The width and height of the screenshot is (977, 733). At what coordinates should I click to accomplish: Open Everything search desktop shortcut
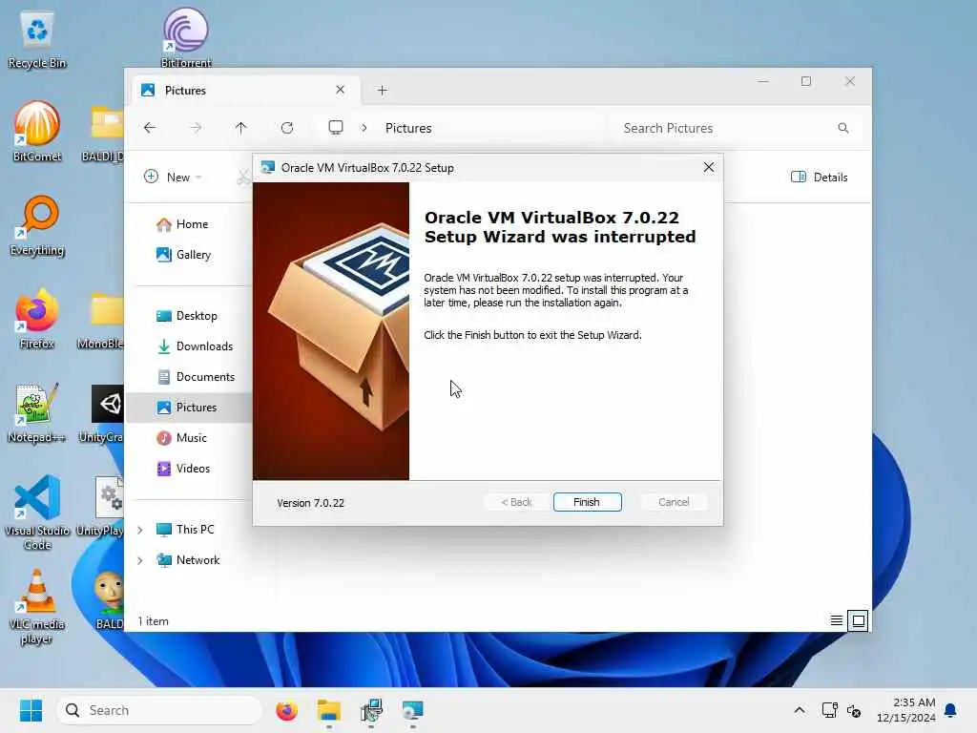[x=37, y=225]
